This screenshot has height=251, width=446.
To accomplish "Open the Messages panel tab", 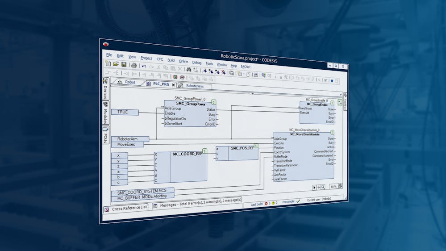I will click(197, 203).
